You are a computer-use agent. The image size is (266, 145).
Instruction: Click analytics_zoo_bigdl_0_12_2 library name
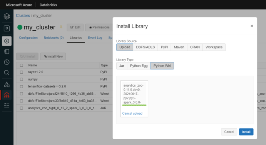coord(63,108)
